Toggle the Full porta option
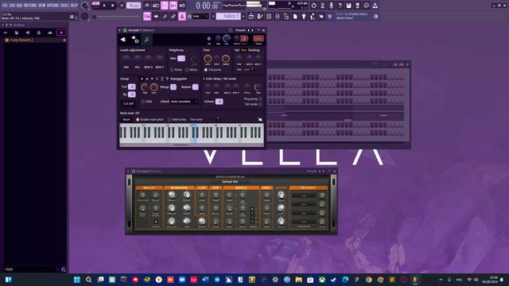 point(212,70)
